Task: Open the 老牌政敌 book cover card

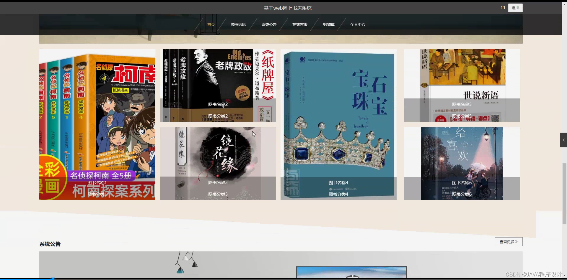Action: [218, 85]
